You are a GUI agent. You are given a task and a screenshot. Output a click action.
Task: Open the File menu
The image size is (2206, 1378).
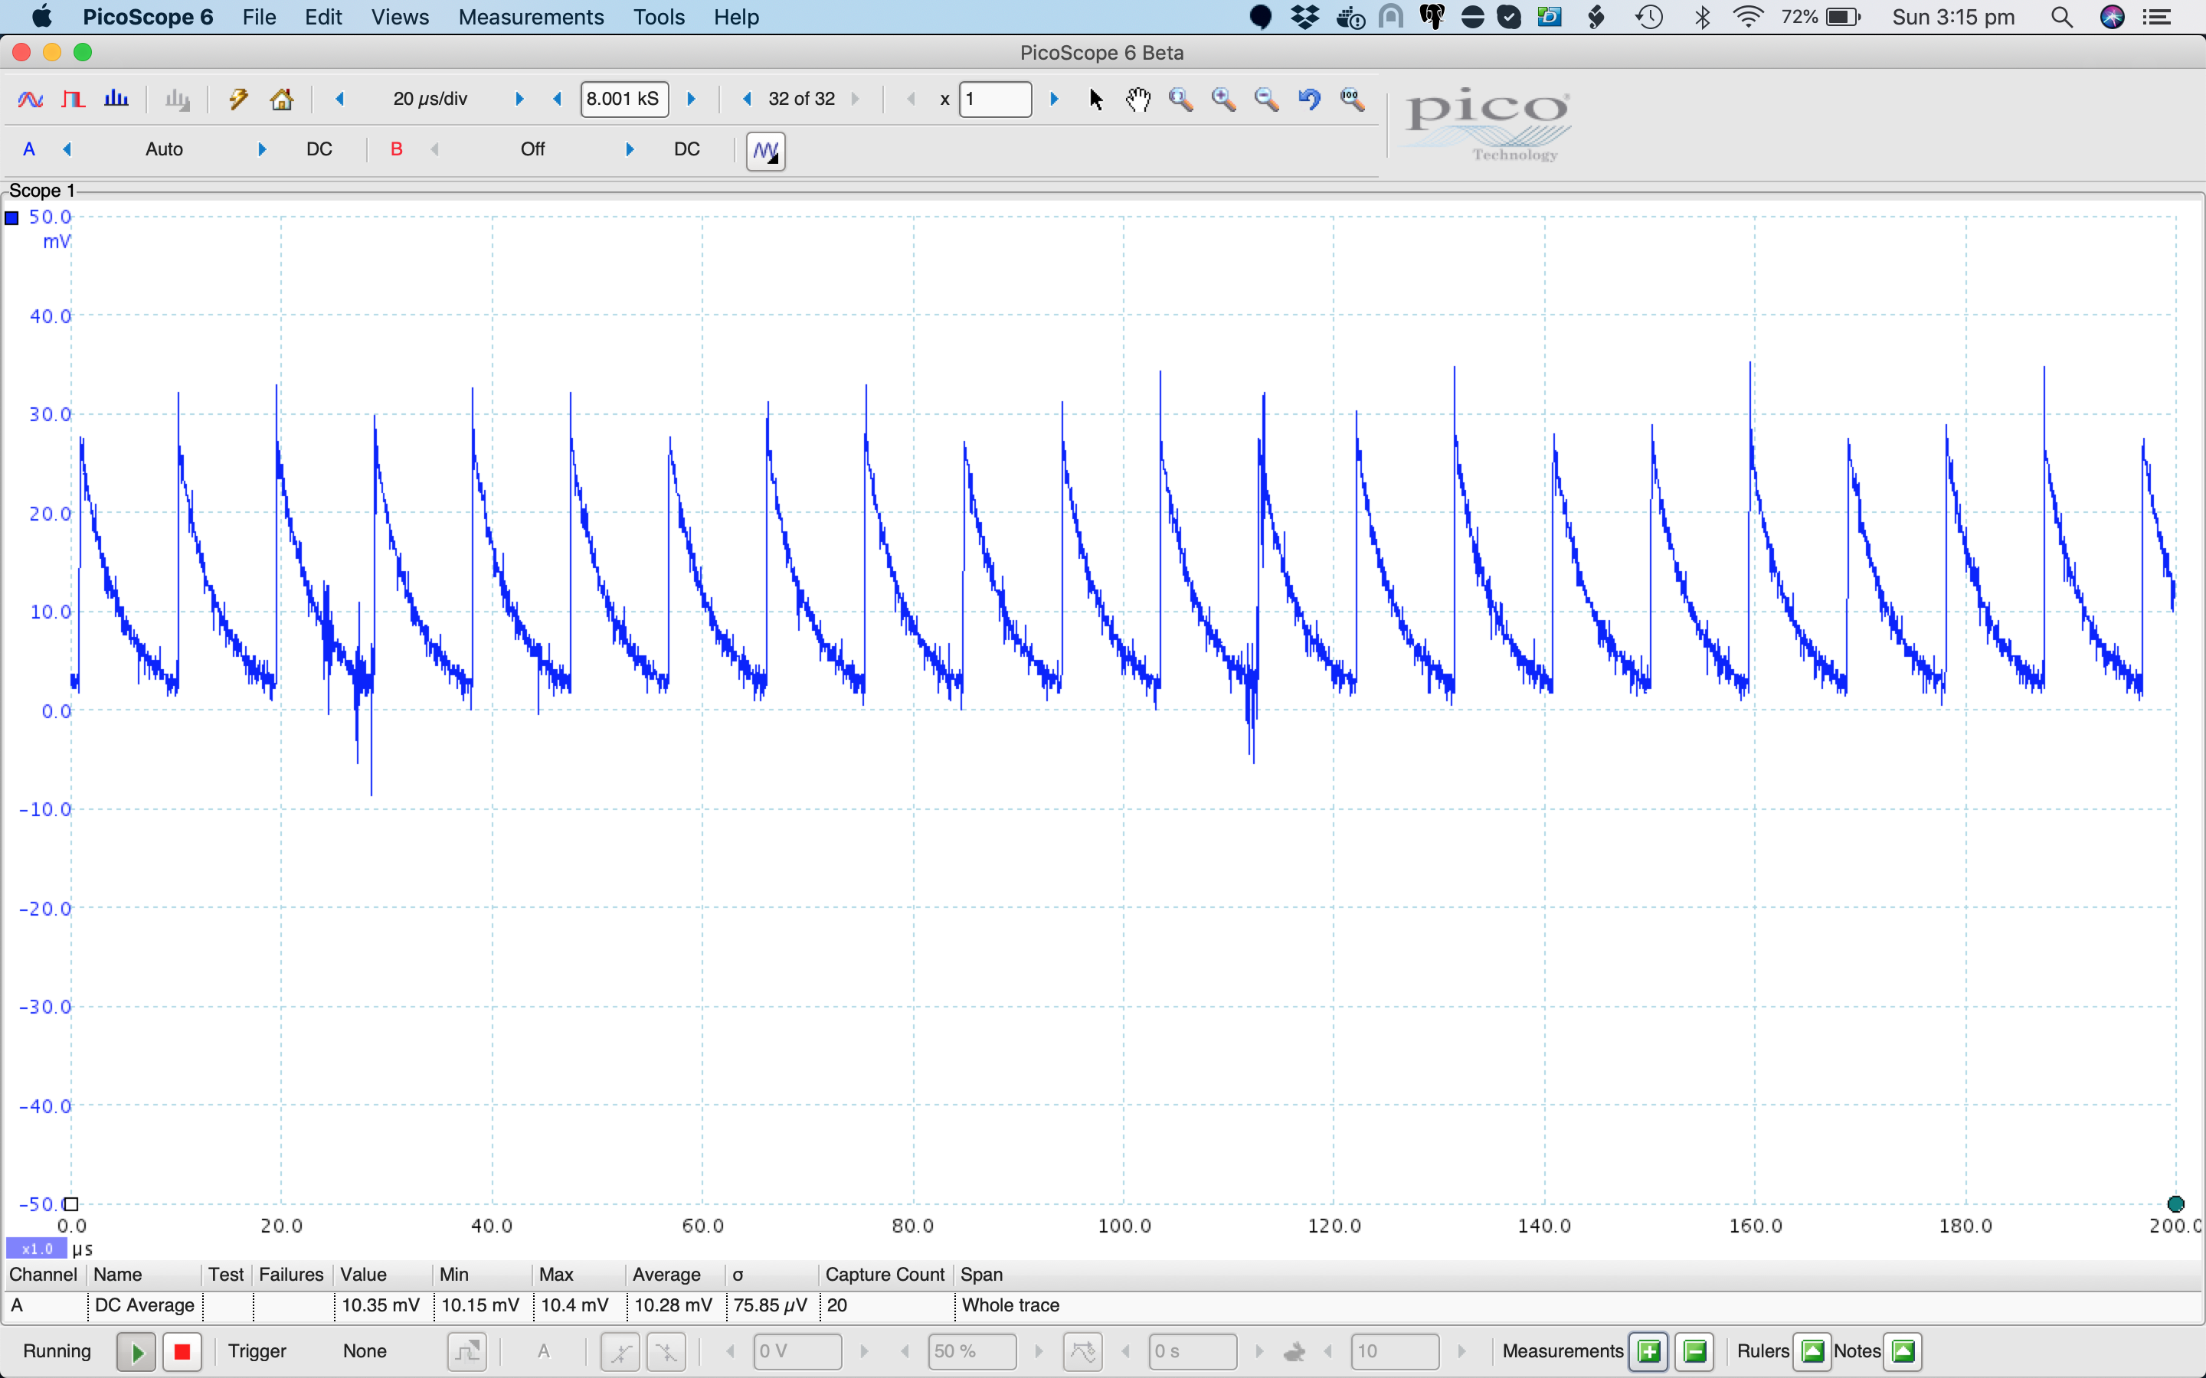pyautogui.click(x=259, y=18)
